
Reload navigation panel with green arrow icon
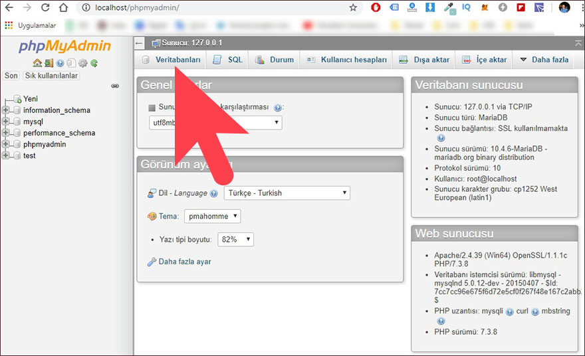tap(94, 63)
